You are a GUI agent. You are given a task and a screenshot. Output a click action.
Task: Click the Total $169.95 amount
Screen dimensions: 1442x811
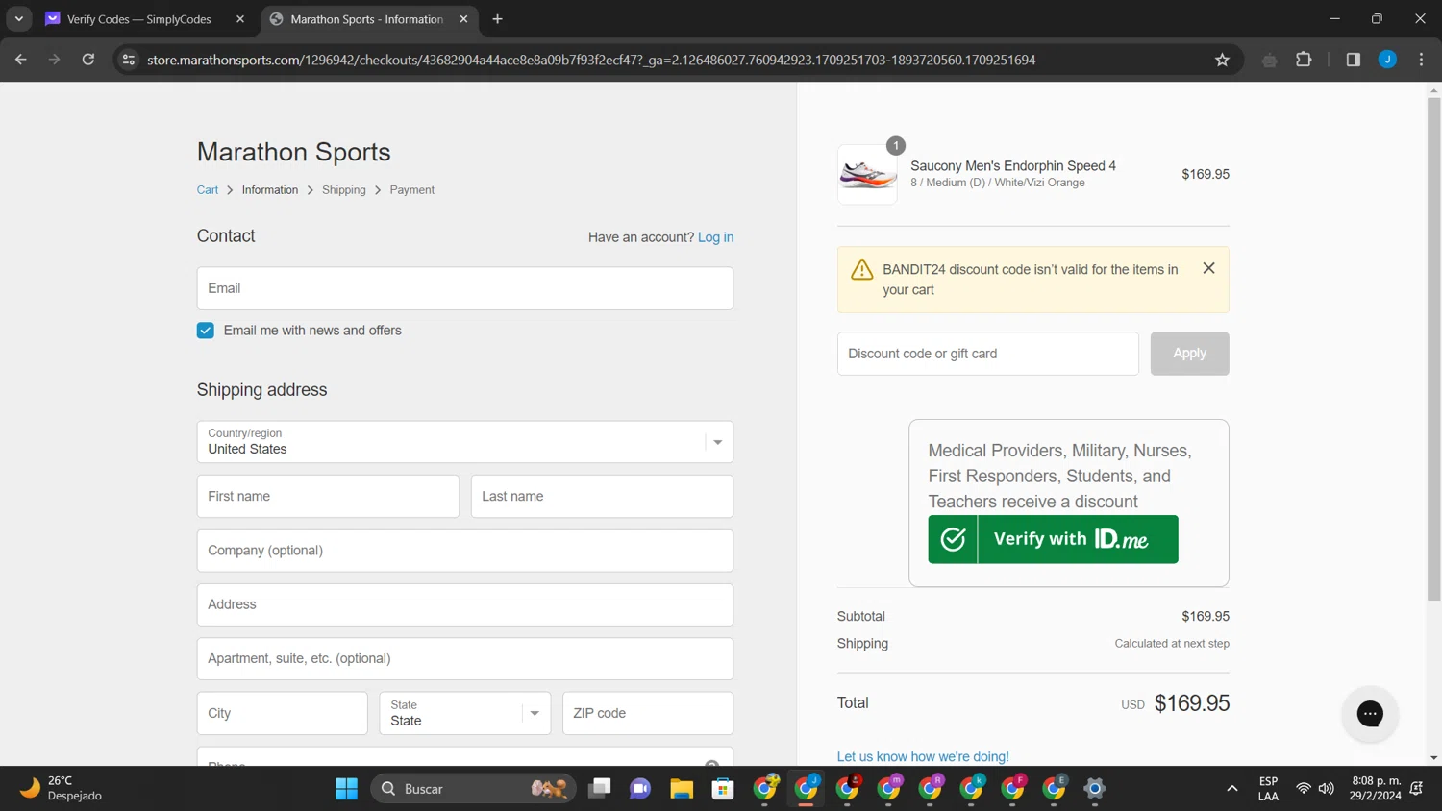(1192, 703)
